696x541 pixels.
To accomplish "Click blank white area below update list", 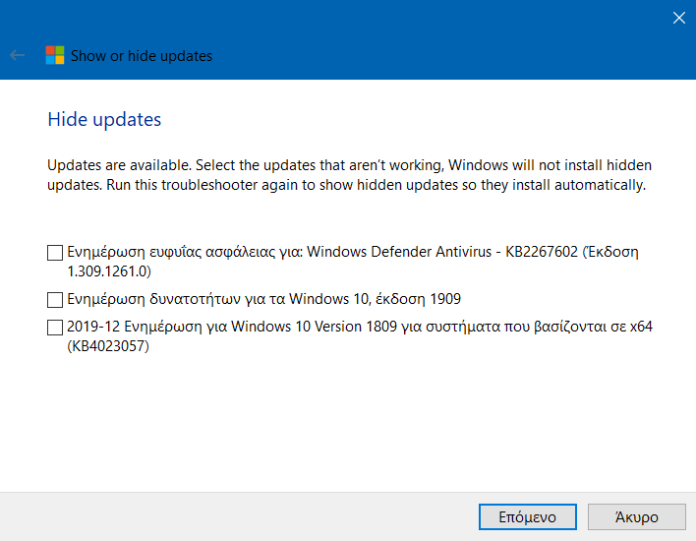I will coord(348,422).
